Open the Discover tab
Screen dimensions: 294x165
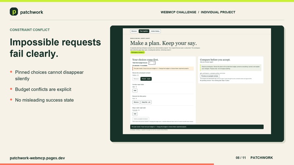[134, 31]
